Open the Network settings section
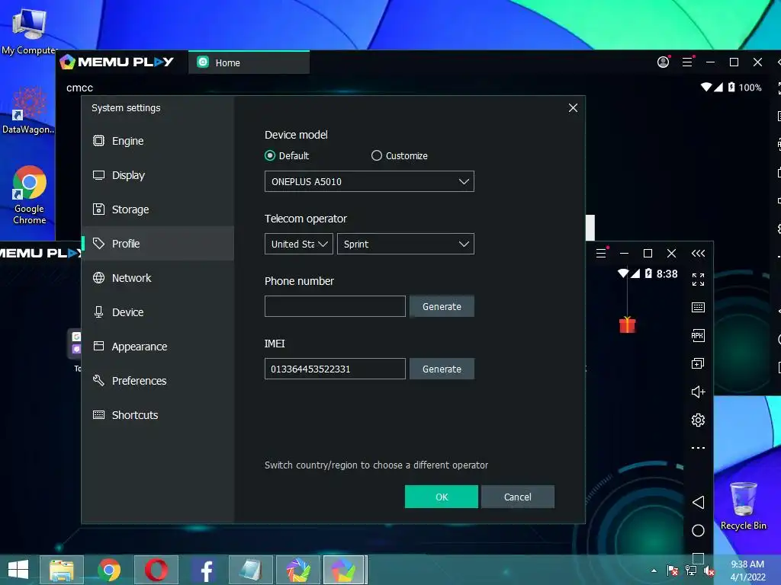 coord(158,278)
